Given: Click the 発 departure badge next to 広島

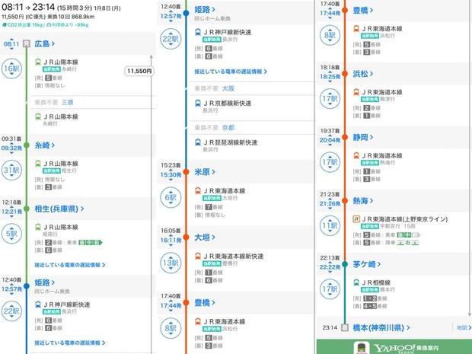Looking at the screenshot, I should click(x=27, y=43).
